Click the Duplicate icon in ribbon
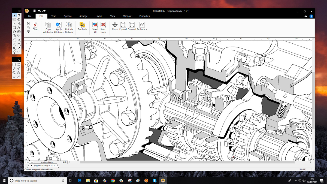327x184 pixels. [82, 25]
